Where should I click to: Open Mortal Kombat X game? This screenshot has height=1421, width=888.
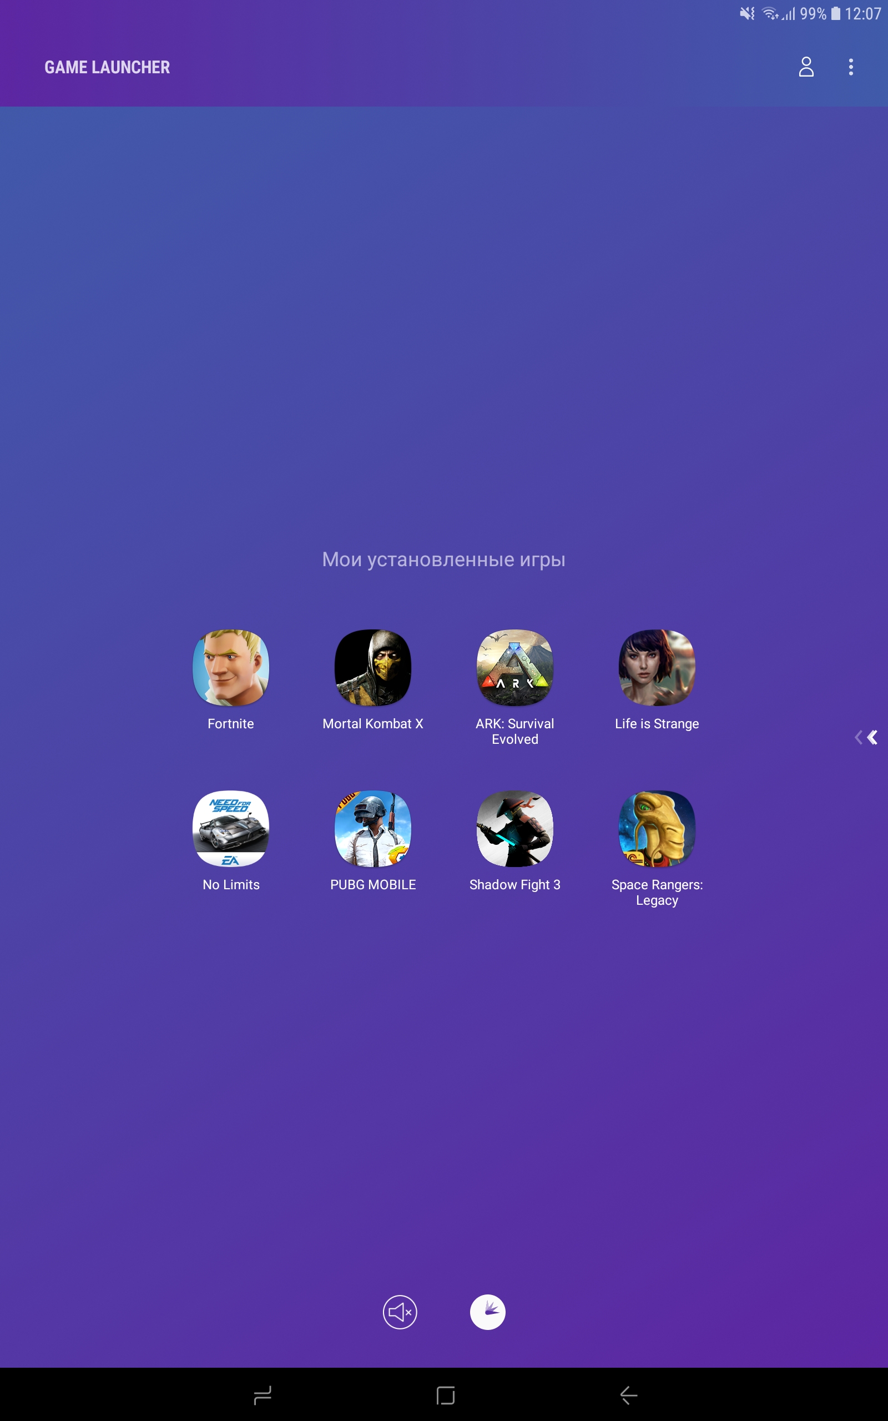(x=373, y=668)
